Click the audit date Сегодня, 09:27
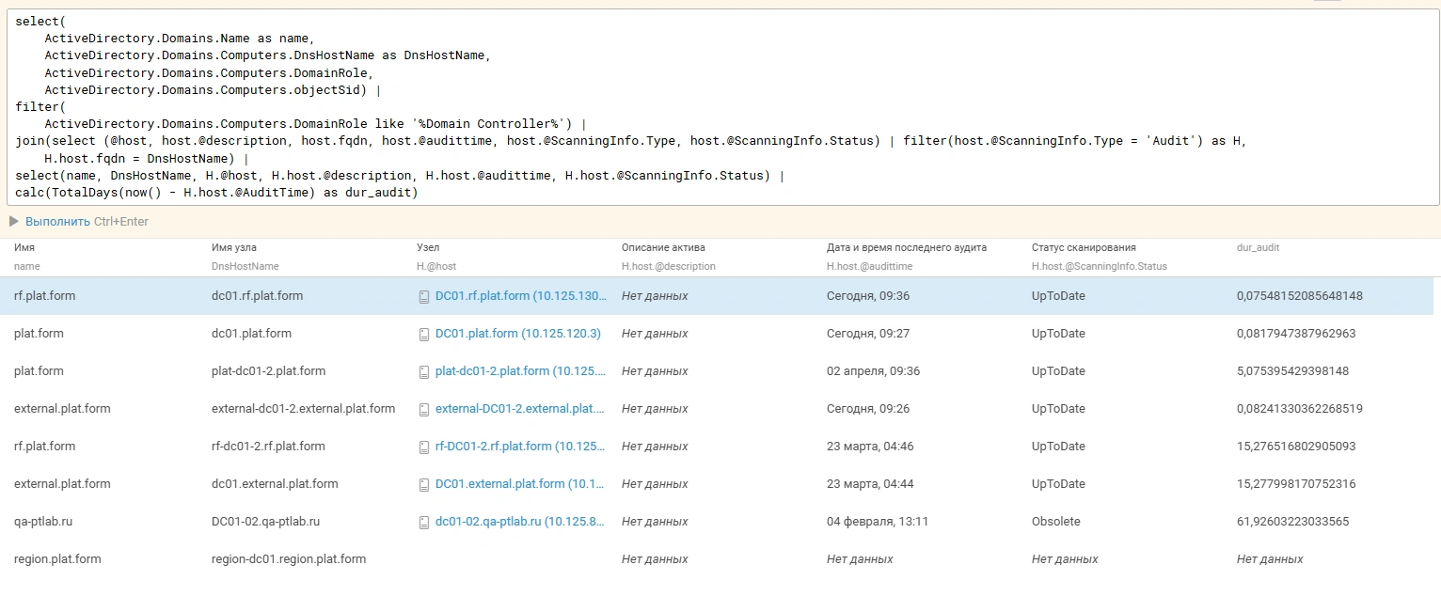This screenshot has width=1441, height=596. (868, 334)
